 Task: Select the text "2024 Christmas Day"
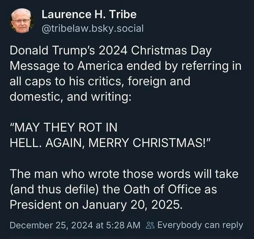pos(155,51)
